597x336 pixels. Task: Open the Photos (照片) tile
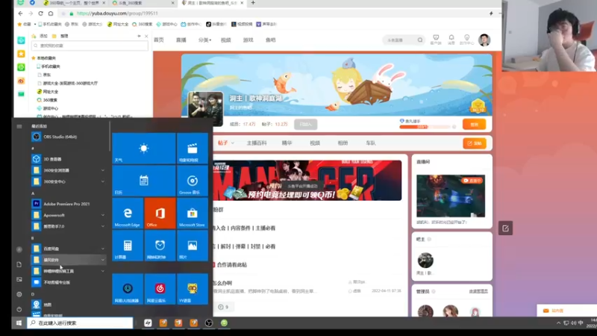click(x=193, y=246)
